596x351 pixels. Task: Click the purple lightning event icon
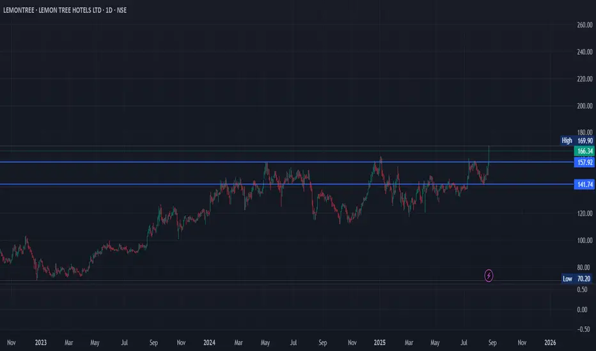point(489,276)
